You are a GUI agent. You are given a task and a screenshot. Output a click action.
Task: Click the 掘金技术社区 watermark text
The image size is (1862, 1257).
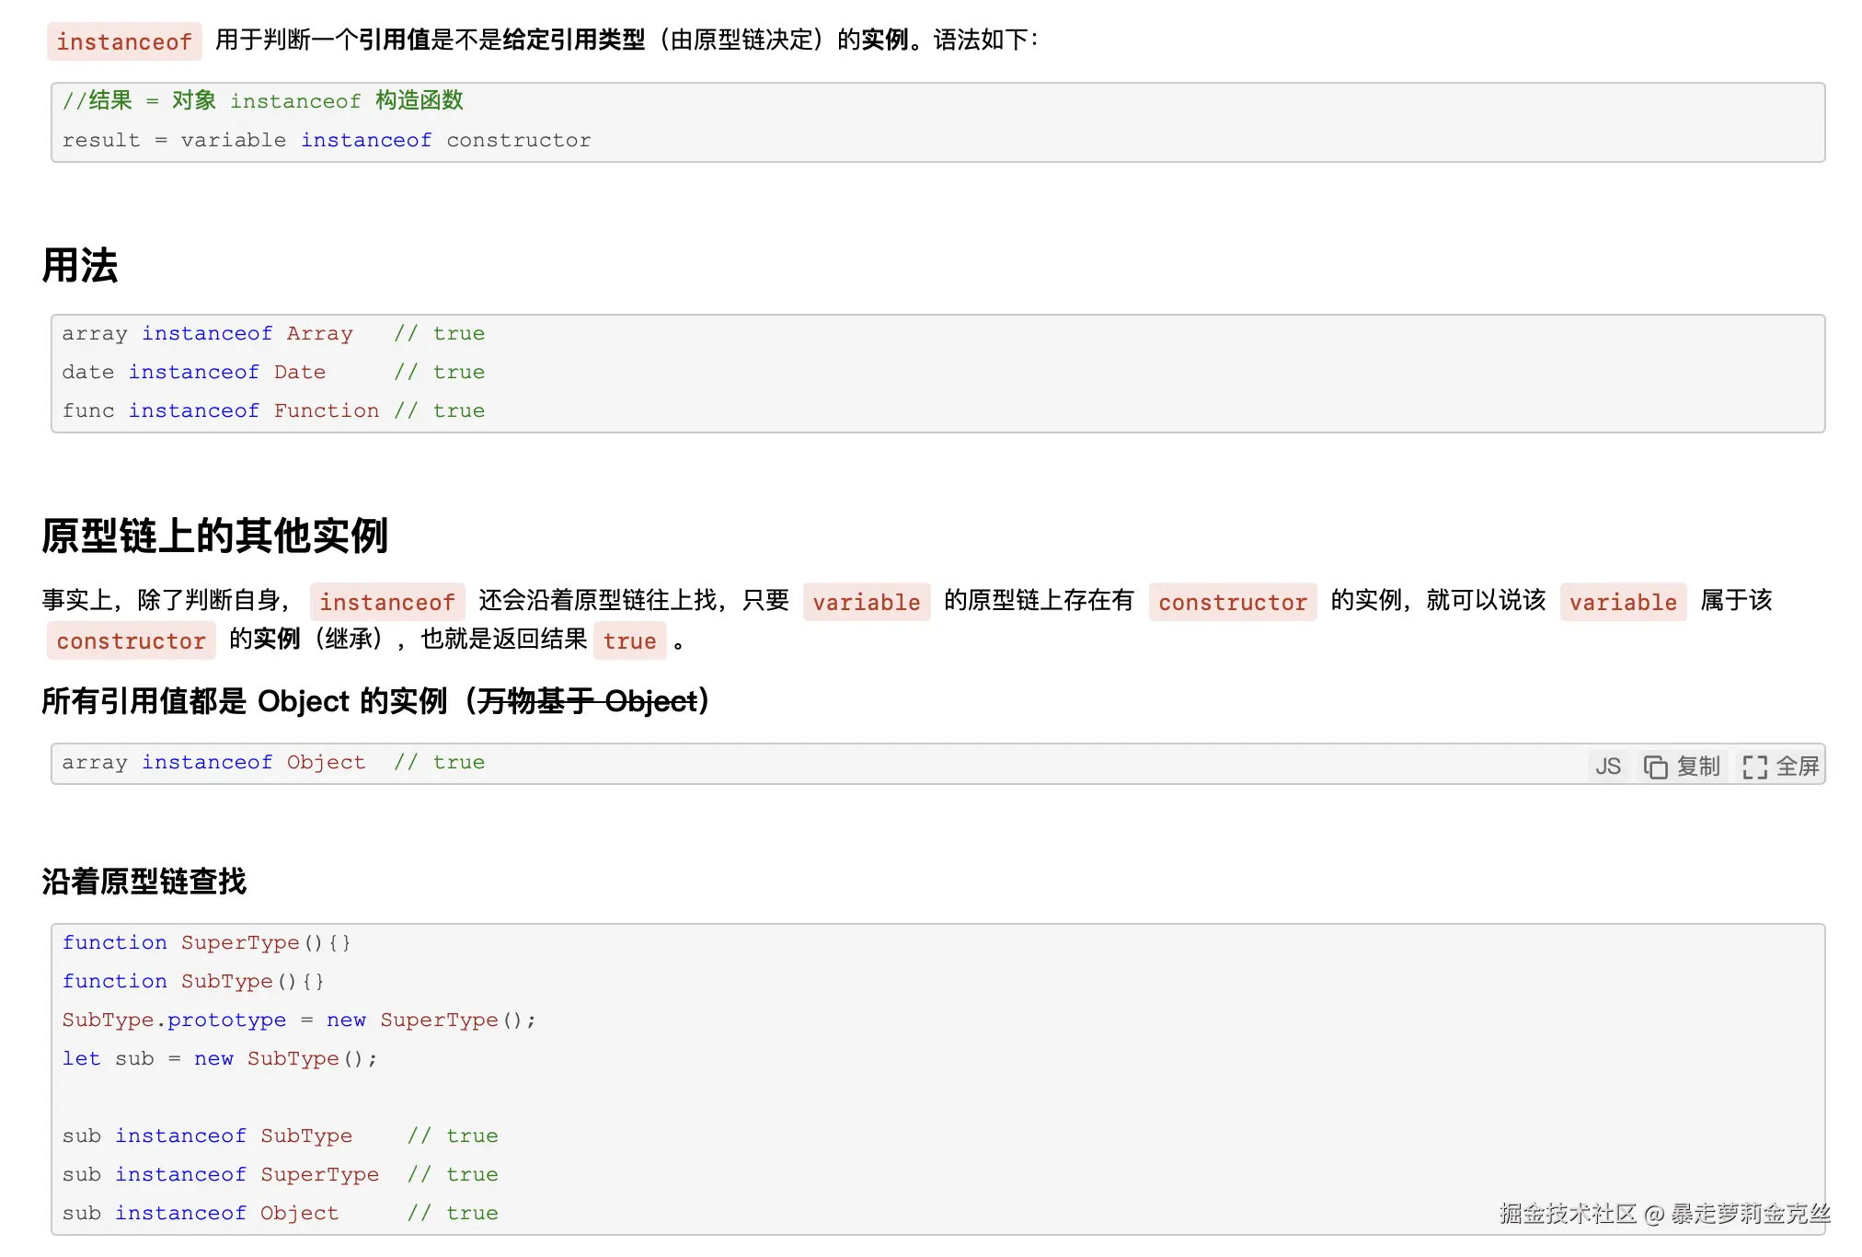tap(1568, 1214)
